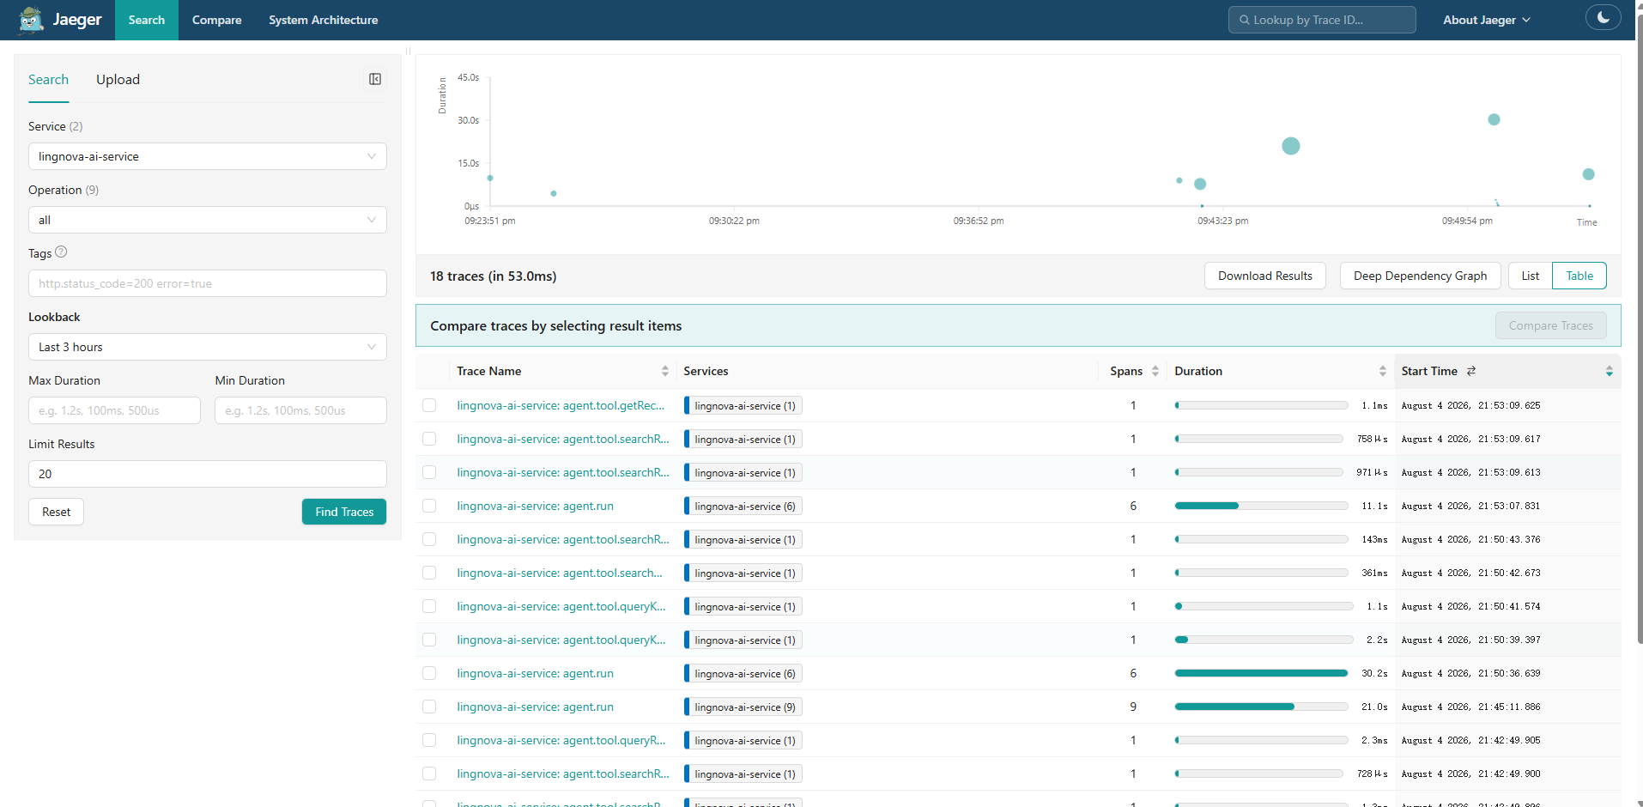Open System Architecture in top navigation
This screenshot has height=807, width=1643.
click(323, 20)
